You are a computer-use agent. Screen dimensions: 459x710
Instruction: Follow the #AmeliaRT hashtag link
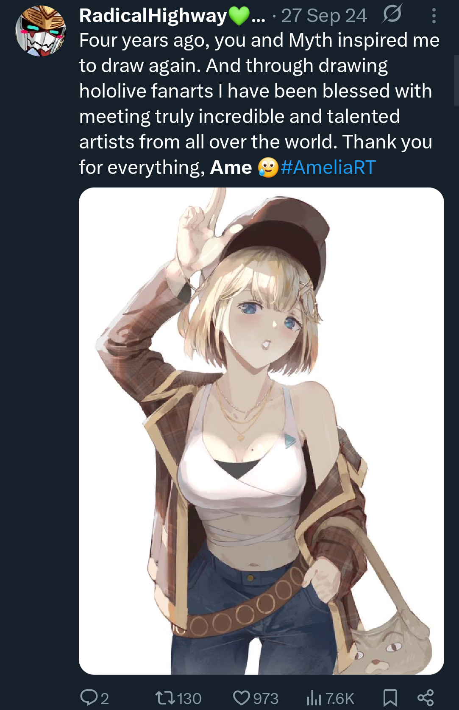[328, 167]
